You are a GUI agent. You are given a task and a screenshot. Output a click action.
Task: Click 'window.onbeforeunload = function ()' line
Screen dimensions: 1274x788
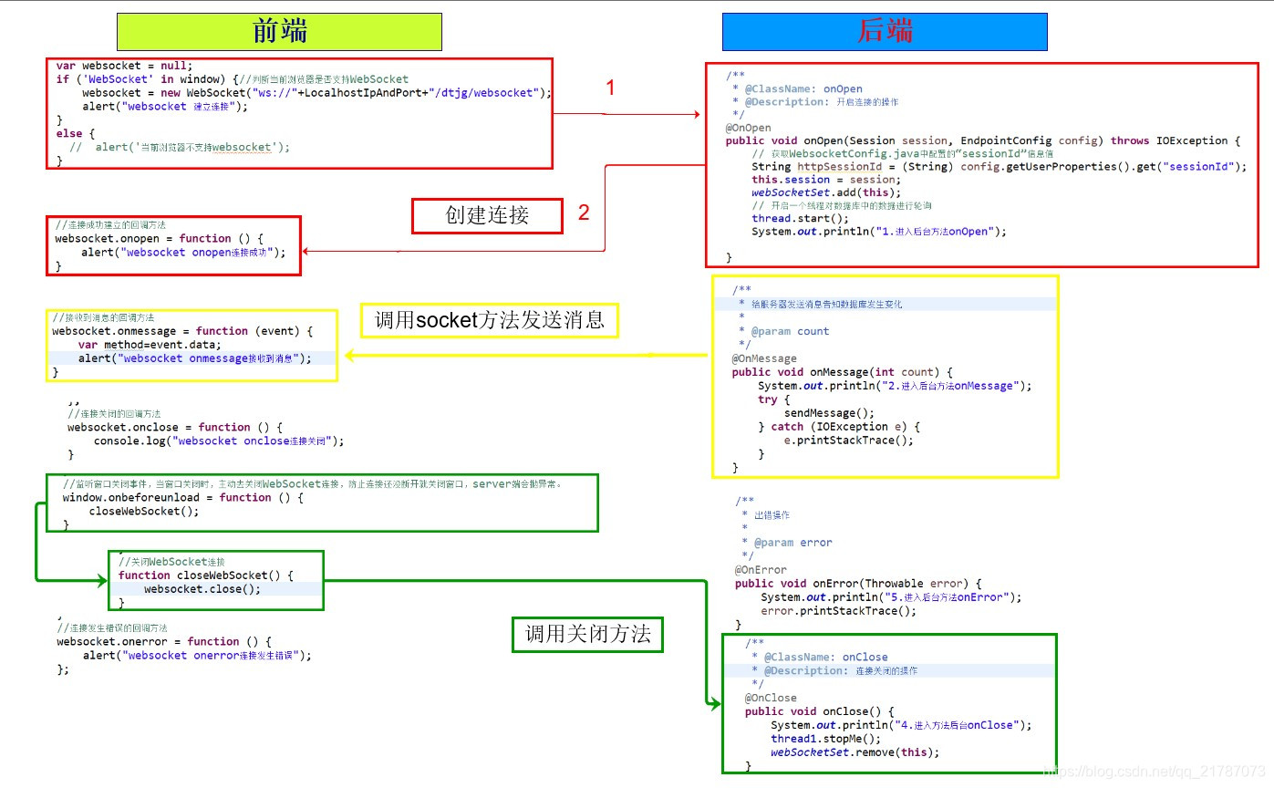(182, 497)
